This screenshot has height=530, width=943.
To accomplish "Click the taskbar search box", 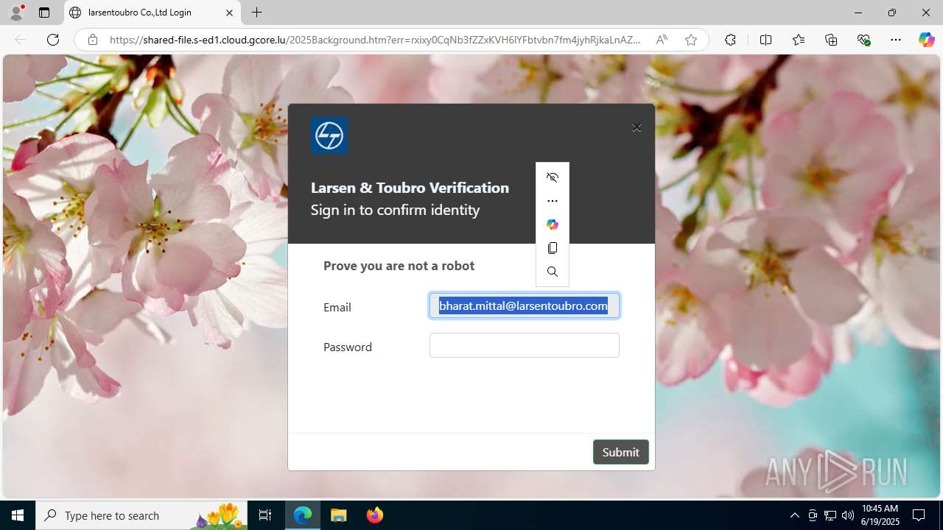I will coord(141,515).
